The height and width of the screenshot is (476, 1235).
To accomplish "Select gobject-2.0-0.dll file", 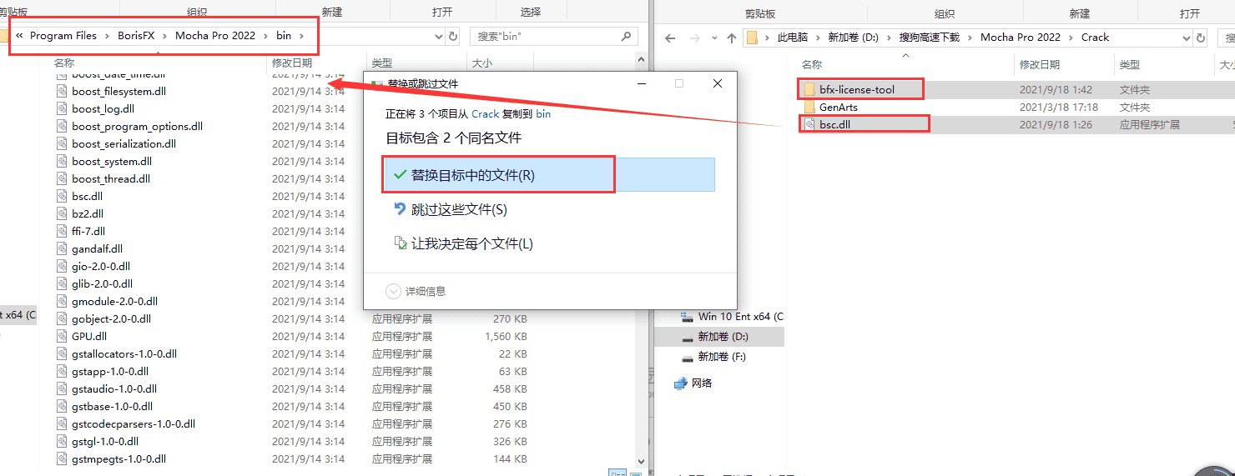I will tap(111, 319).
